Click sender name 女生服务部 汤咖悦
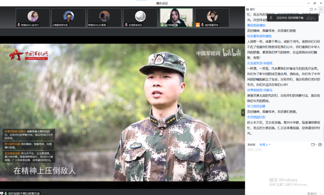This screenshot has height=195, width=324. coord(259,63)
